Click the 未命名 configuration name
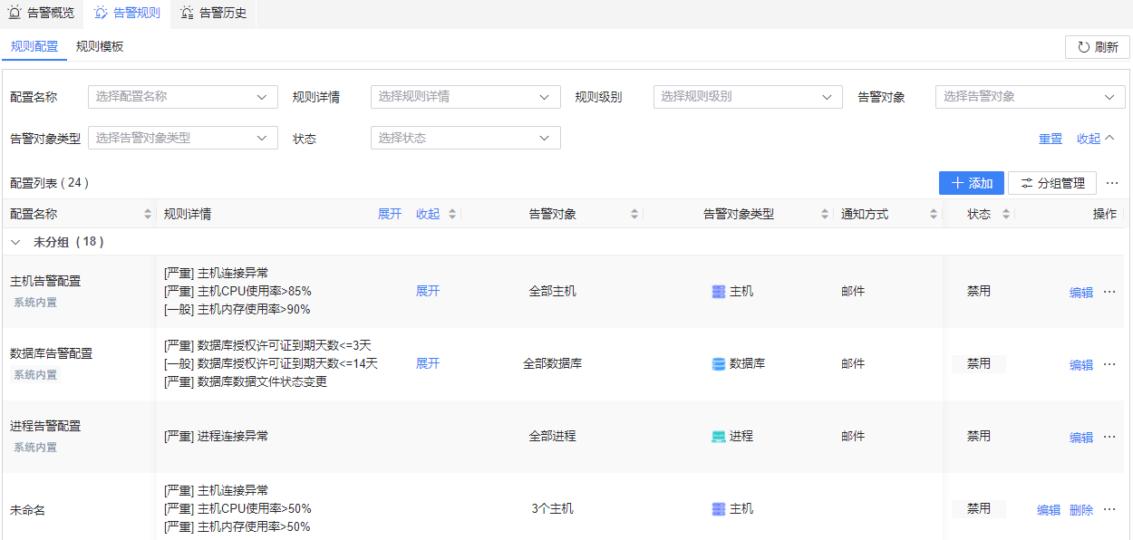1133x540 pixels. point(28,510)
